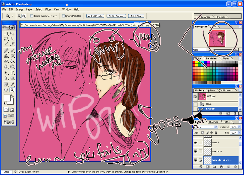Image resolution: width=244 pixels, height=175 pixels.
Task: Select the Healing Brush tool
Action: tap(6, 50)
